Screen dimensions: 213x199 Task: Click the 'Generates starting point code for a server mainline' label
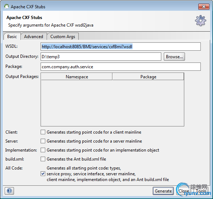pos(94,141)
